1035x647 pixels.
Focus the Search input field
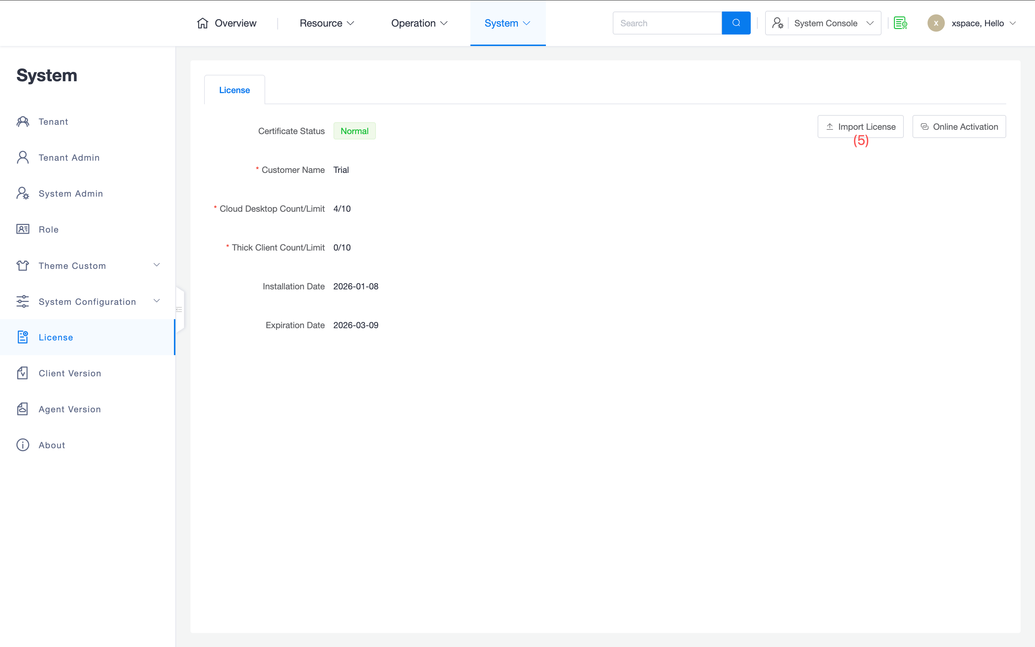[x=667, y=23]
